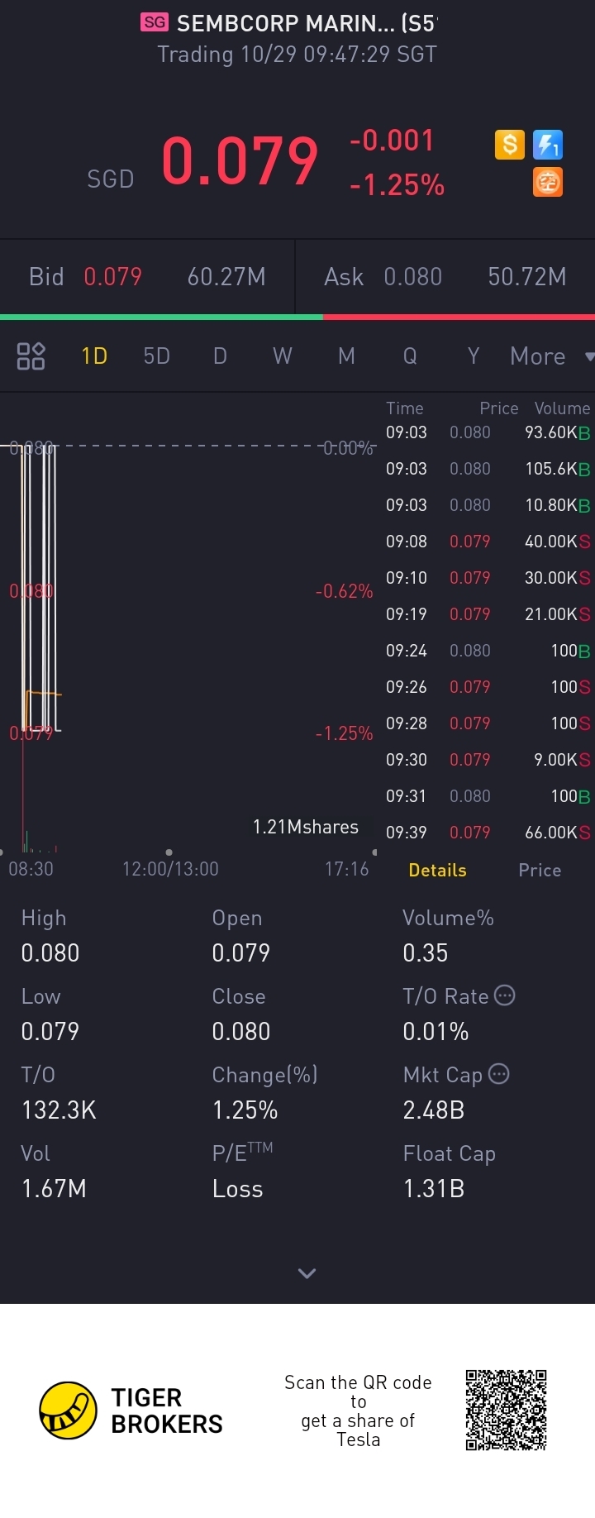
Task: Tap the 105.6K volume trade row
Action: (x=488, y=469)
